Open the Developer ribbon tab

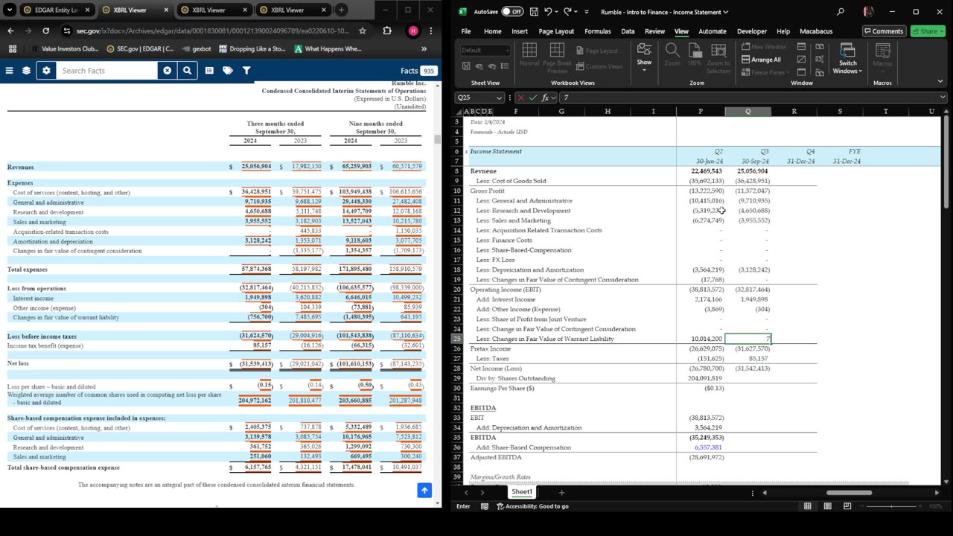click(751, 31)
